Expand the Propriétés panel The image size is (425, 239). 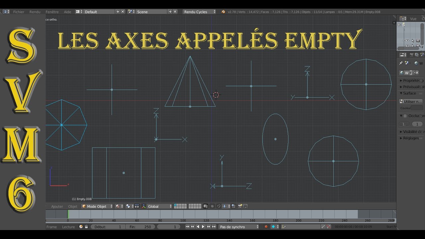[411, 81]
